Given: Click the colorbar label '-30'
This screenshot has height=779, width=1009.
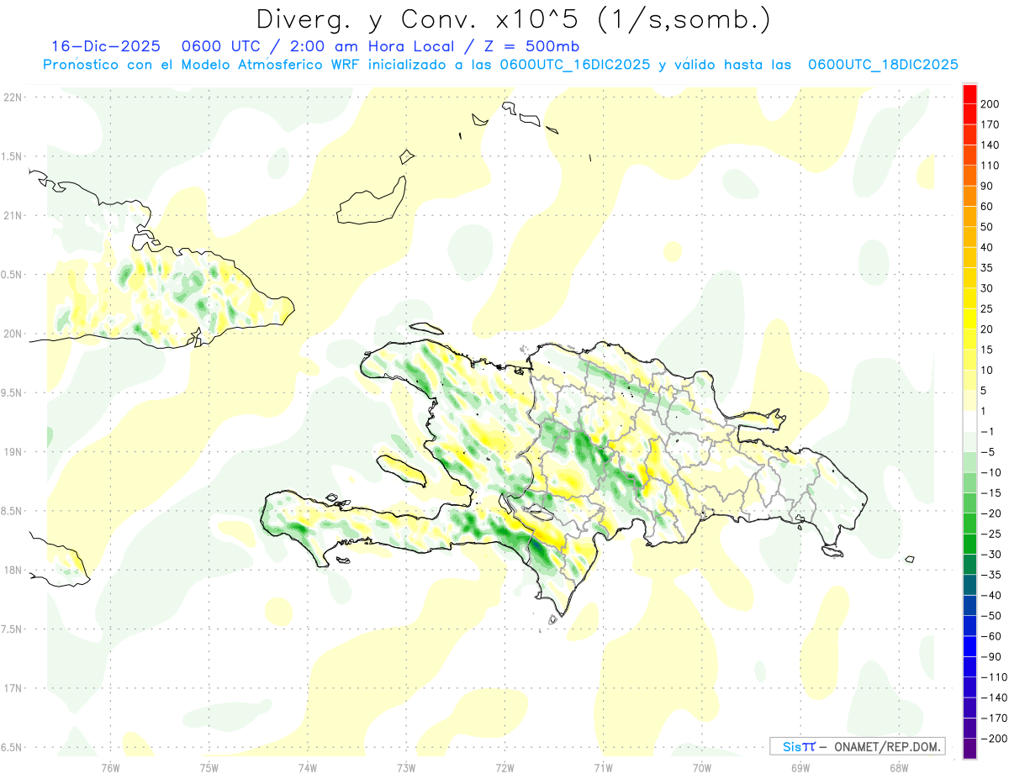Looking at the screenshot, I should (991, 555).
